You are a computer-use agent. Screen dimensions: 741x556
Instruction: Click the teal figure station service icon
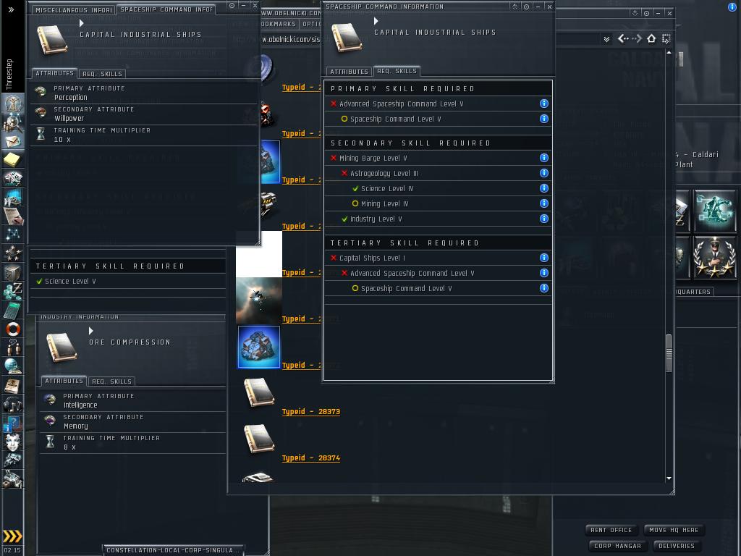[714, 211]
